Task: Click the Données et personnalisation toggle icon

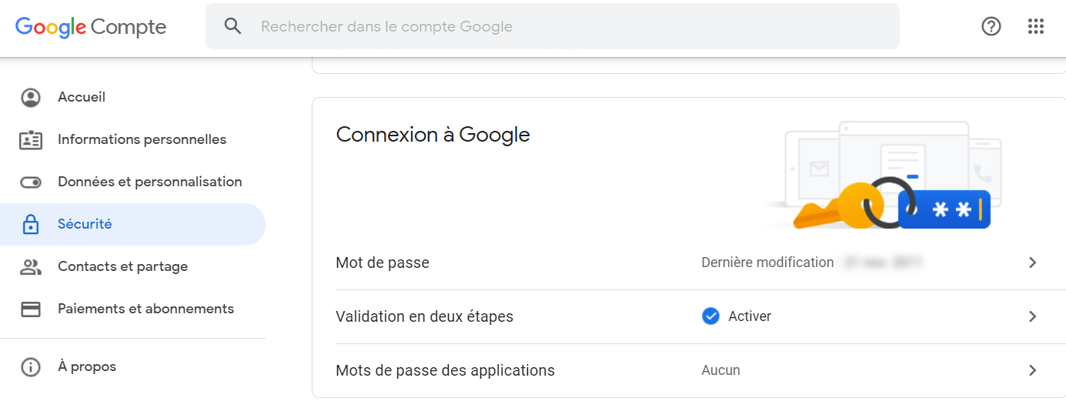Action: [x=31, y=182]
